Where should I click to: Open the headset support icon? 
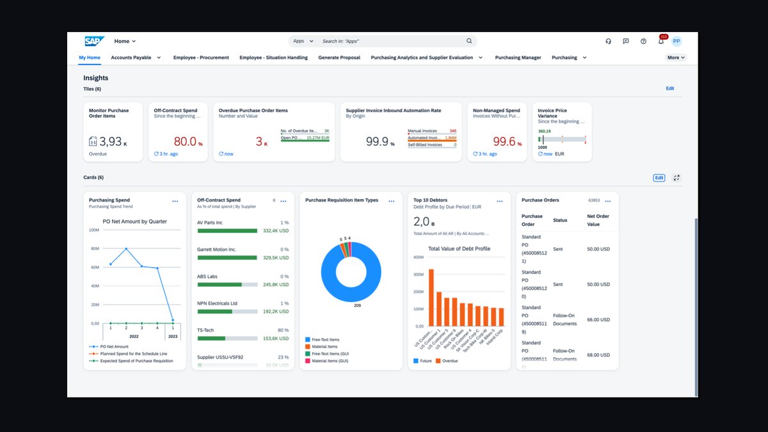[608, 41]
